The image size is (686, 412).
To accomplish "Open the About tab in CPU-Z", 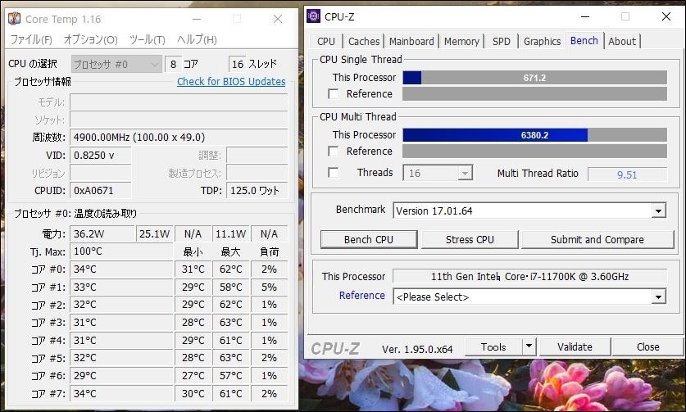I will point(622,42).
